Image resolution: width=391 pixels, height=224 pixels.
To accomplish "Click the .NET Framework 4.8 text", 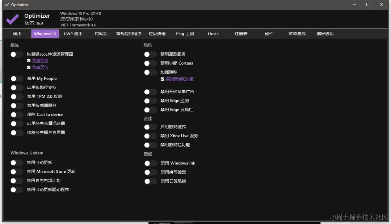I will 78,25.
